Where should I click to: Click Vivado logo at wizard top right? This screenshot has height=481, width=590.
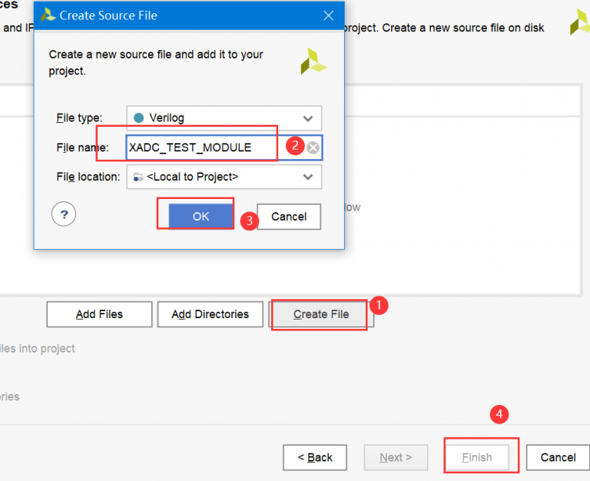pos(580,22)
